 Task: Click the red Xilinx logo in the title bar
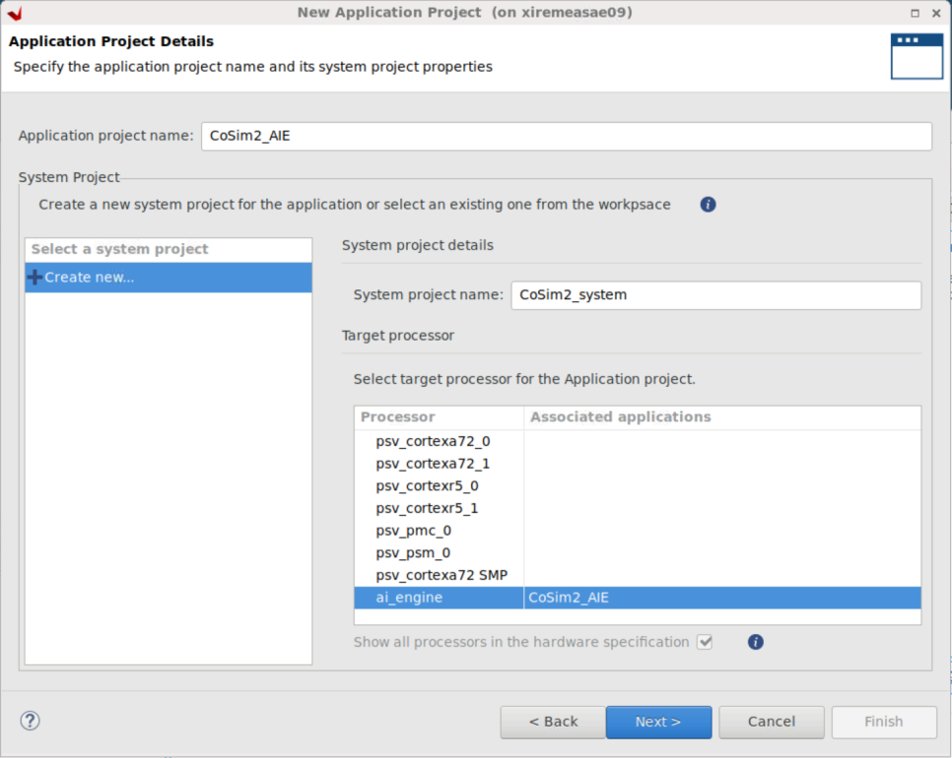coord(16,12)
